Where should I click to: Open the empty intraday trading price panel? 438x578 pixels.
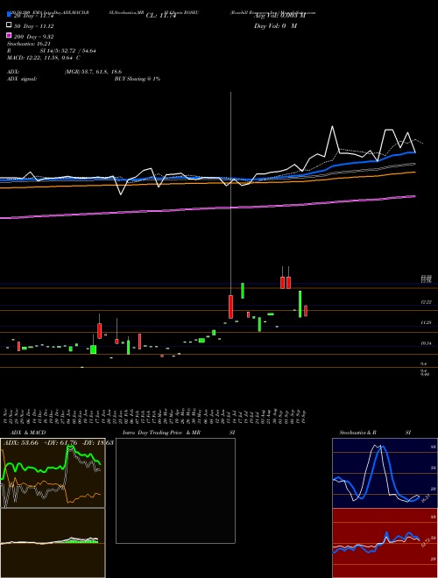175,490
